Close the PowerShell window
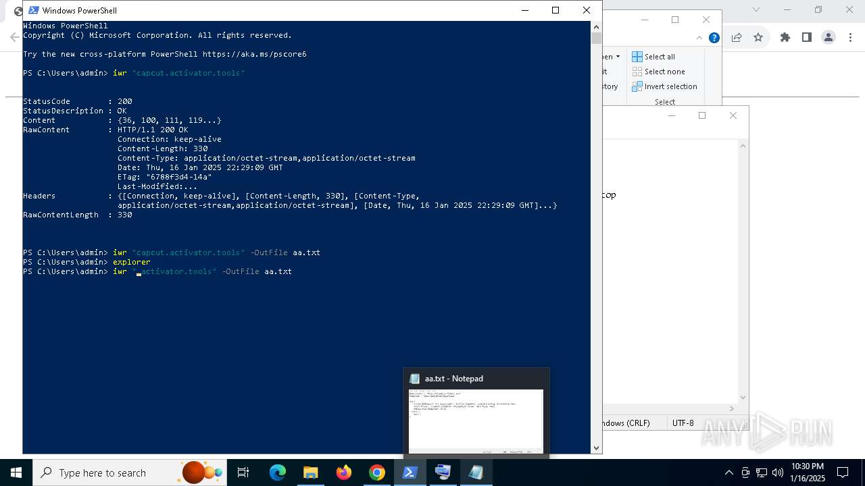Viewport: 865px width, 486px height. [x=587, y=10]
